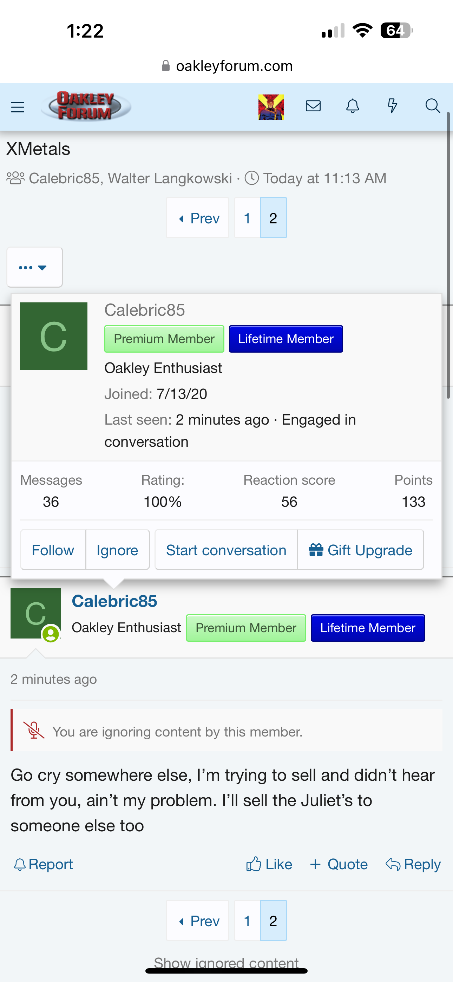Screen dimensions: 453x982
Task: Open the alerts bell icon
Action: [352, 106]
